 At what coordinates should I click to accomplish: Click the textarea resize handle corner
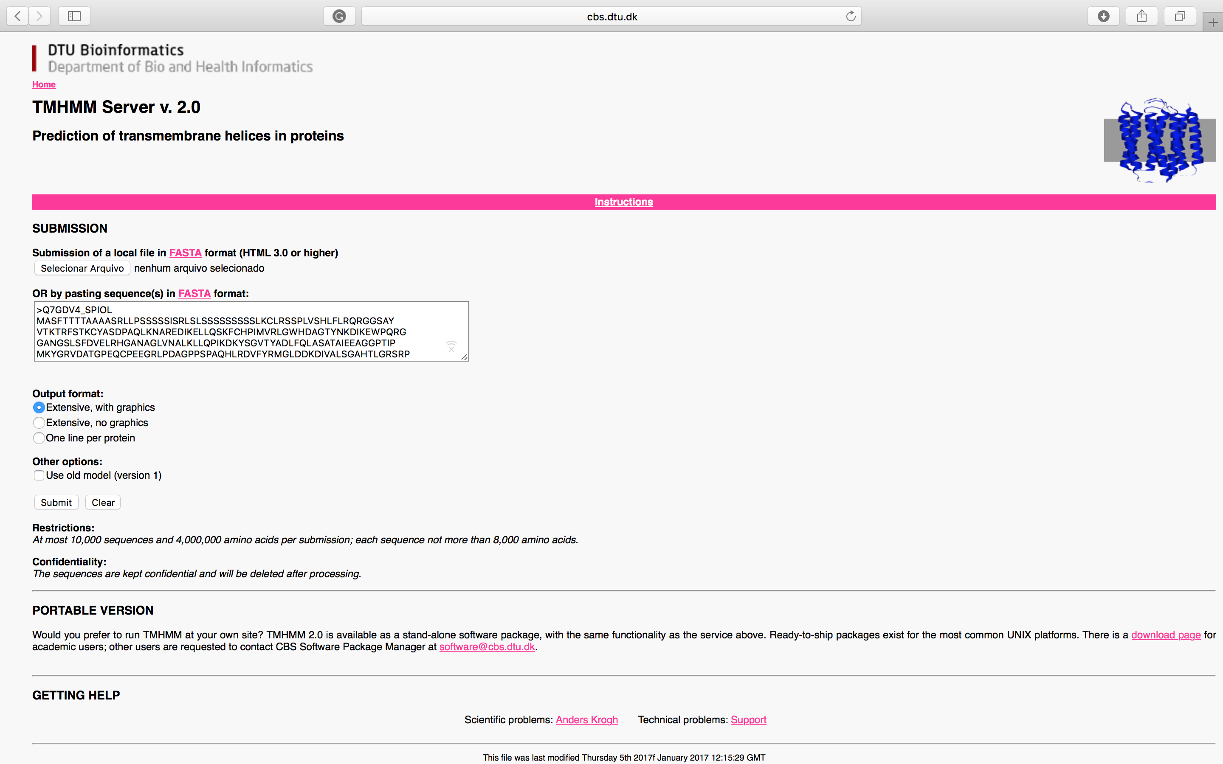pyautogui.click(x=464, y=357)
